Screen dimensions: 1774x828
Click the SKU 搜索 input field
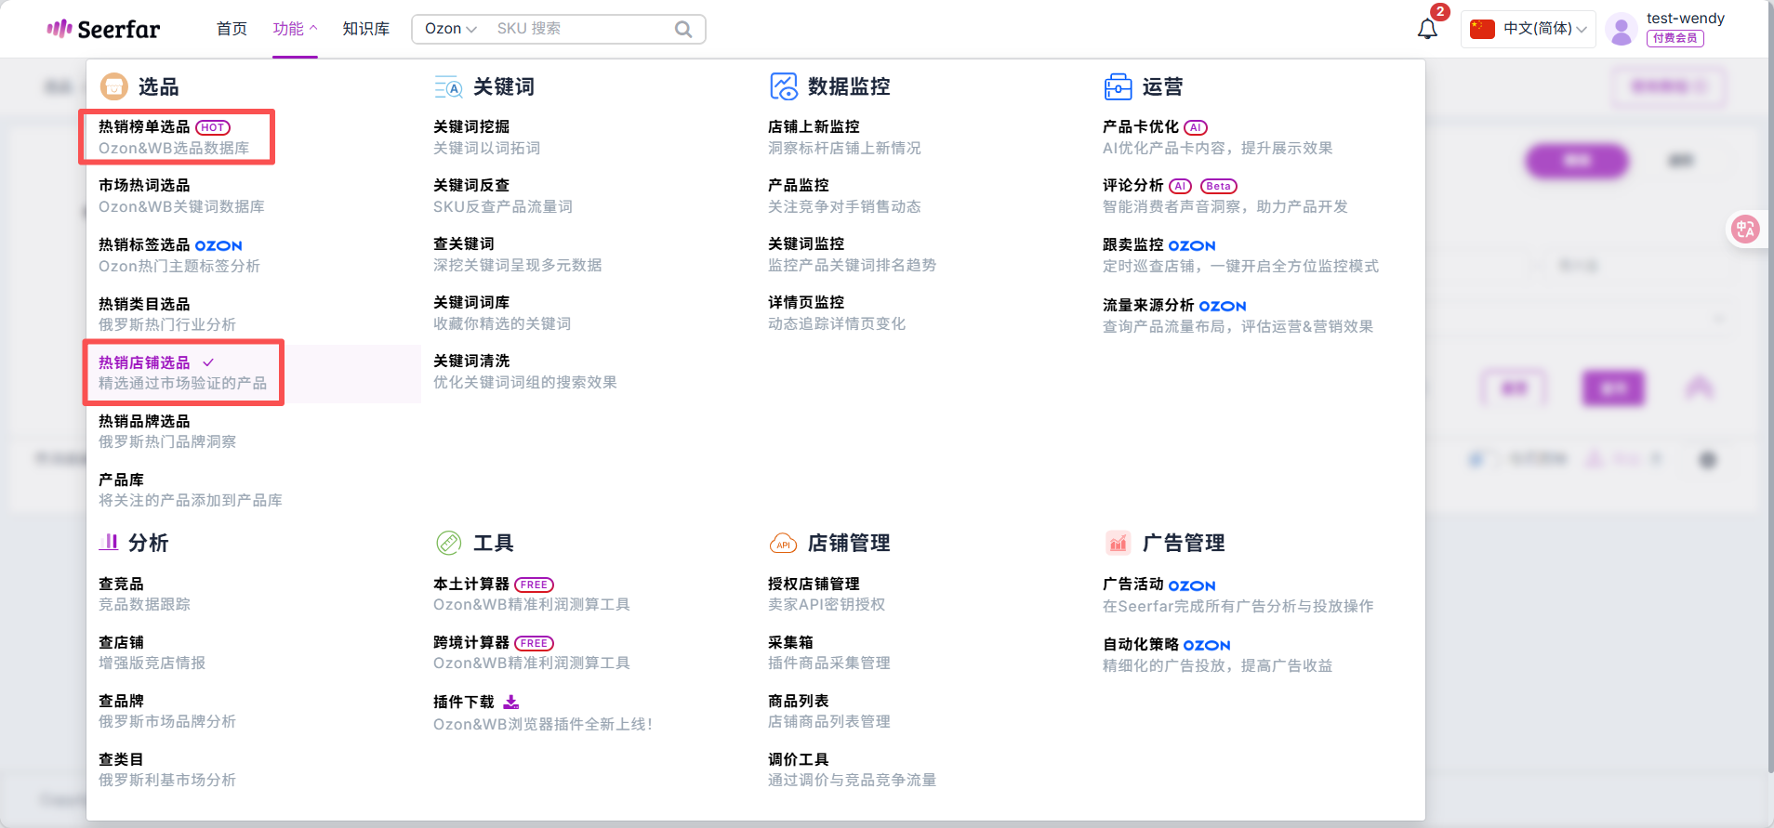pos(581,29)
